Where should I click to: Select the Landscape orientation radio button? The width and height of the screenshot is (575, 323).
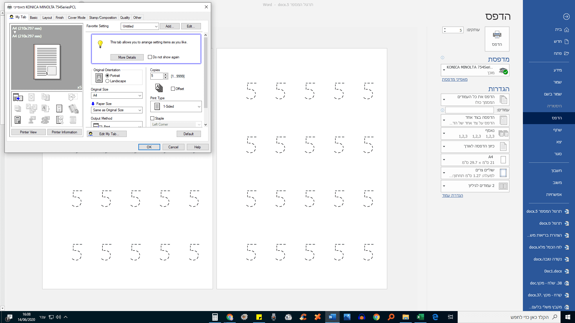[x=108, y=81]
